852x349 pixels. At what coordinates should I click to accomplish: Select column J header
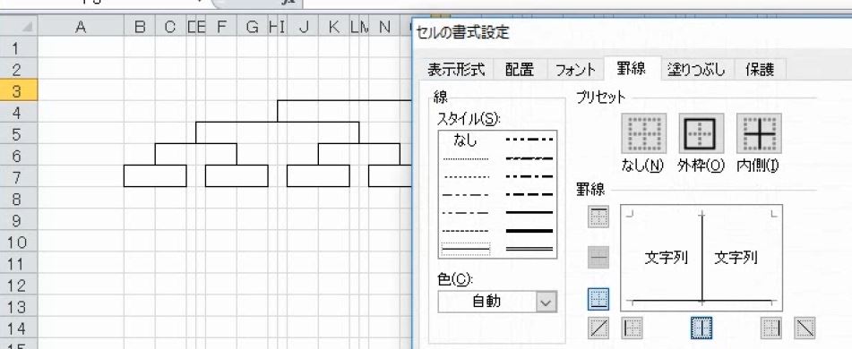click(x=303, y=27)
